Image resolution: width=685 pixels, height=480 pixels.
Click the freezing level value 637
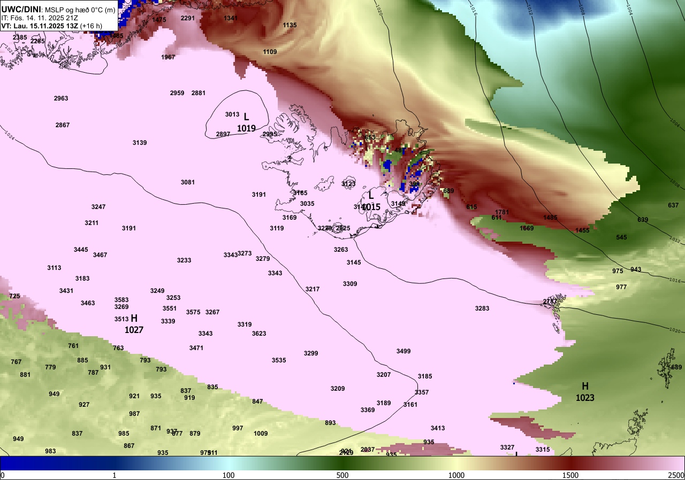point(673,205)
